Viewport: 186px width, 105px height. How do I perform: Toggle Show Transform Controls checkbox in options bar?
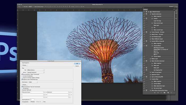click(34, 7)
